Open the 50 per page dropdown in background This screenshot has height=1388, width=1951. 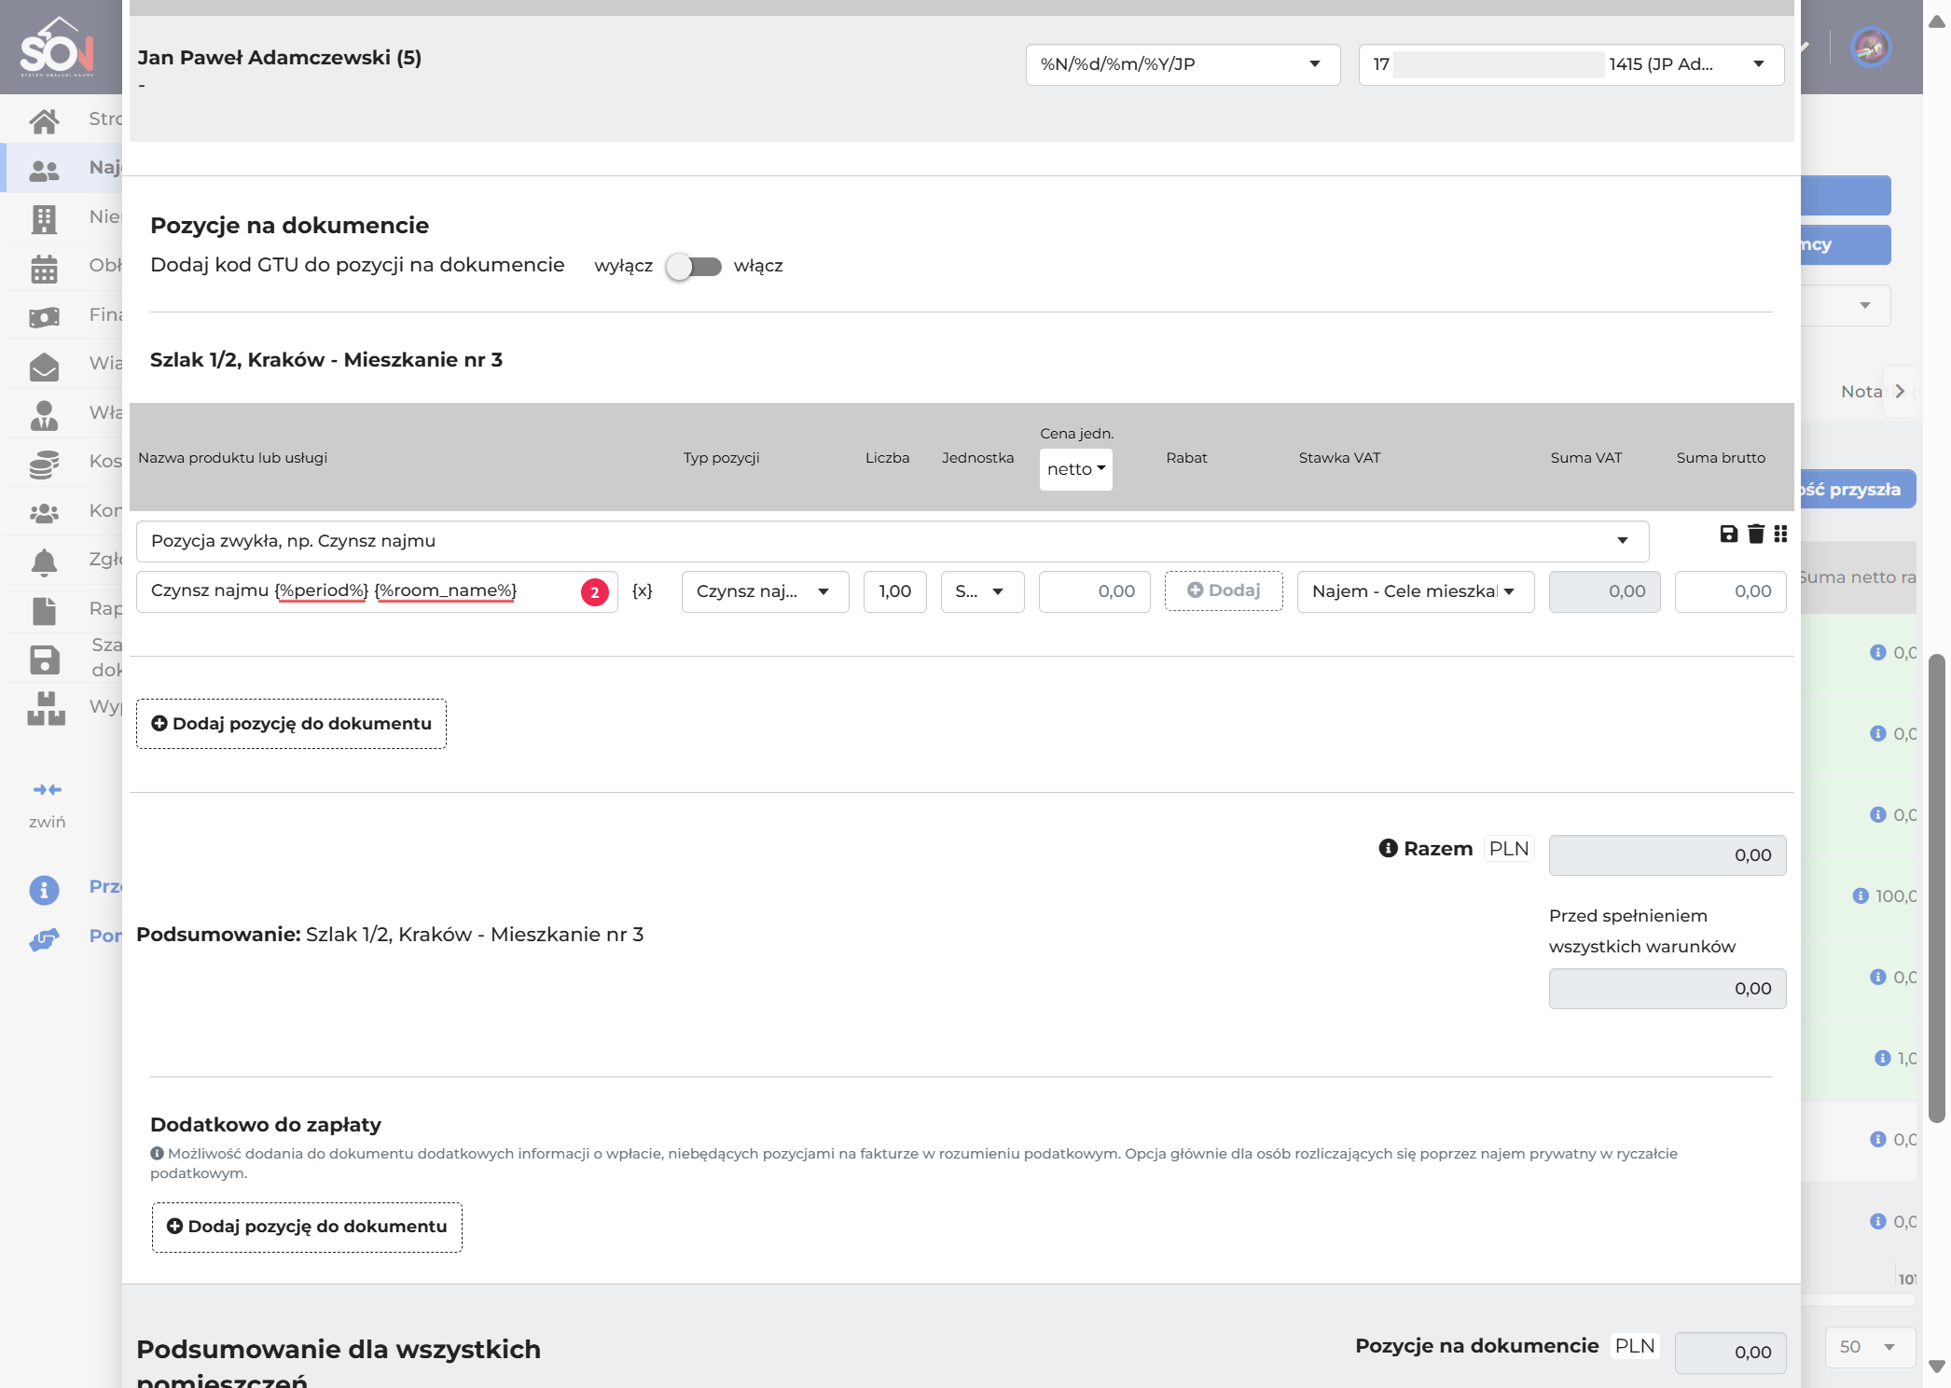(1869, 1347)
